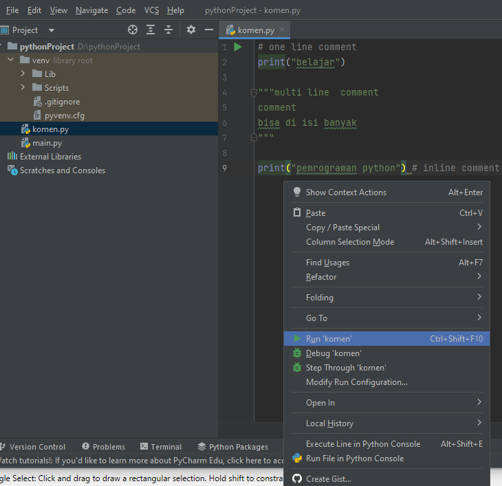Select the pythonProject root folder
The image size is (502, 486).
(109, 46)
